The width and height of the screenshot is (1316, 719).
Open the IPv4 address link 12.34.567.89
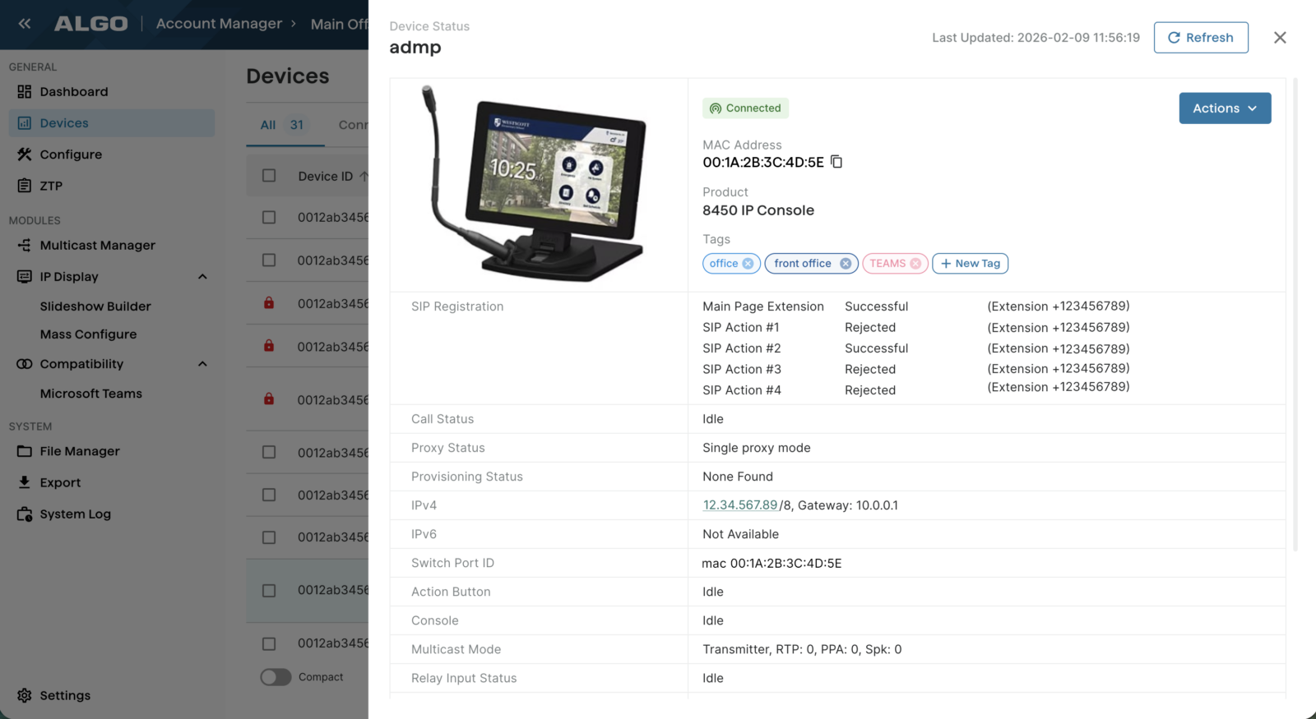(x=739, y=505)
